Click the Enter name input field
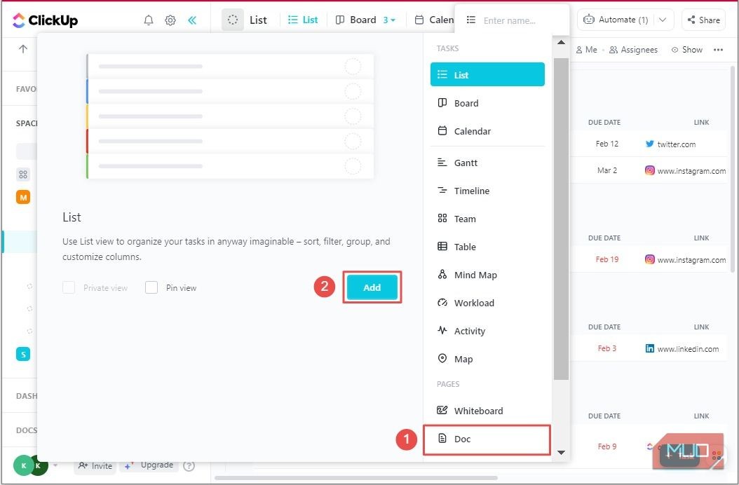This screenshot has width=739, height=485. point(522,20)
